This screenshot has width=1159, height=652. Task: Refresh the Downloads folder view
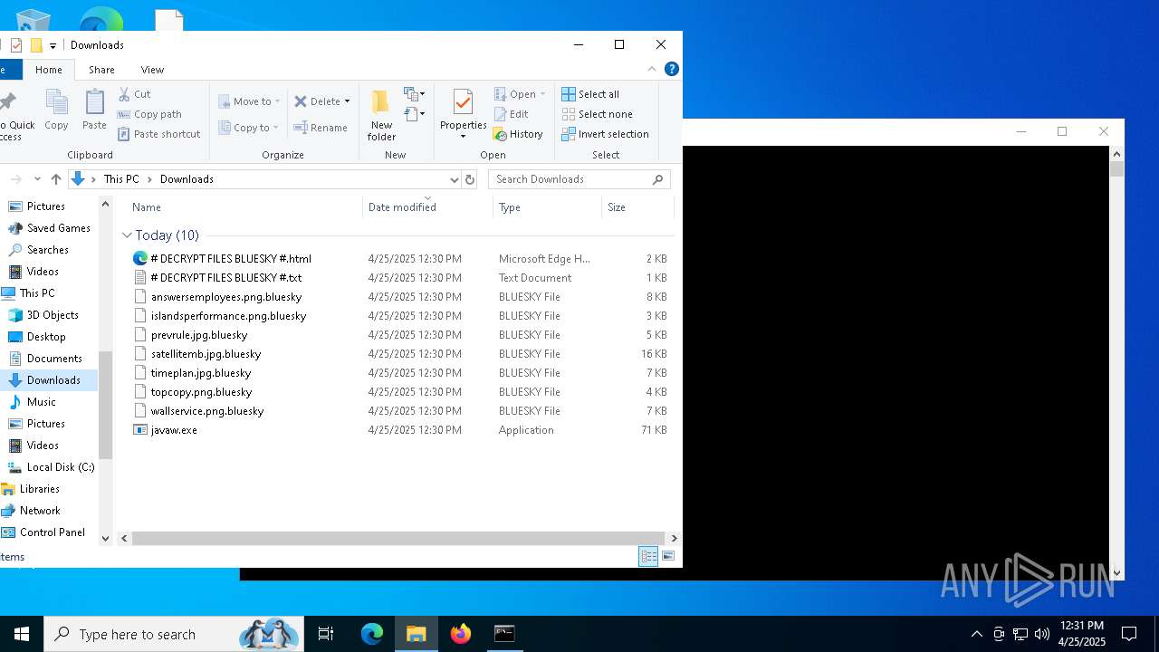(x=469, y=179)
